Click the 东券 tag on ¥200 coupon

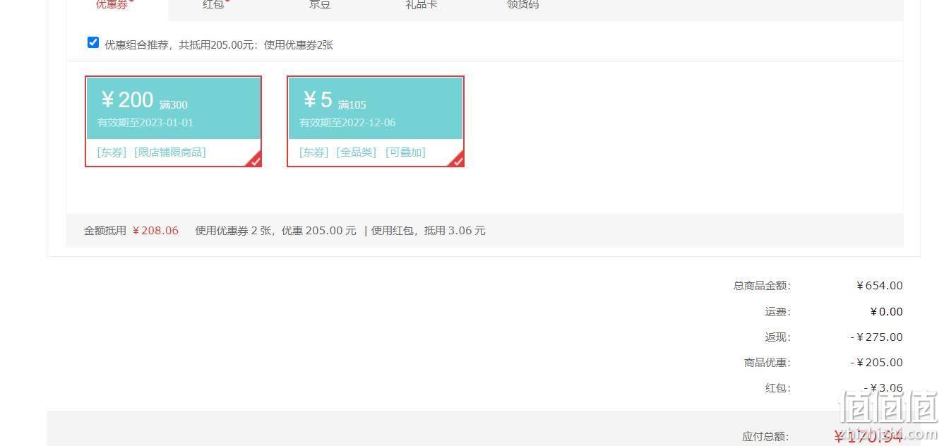[112, 152]
